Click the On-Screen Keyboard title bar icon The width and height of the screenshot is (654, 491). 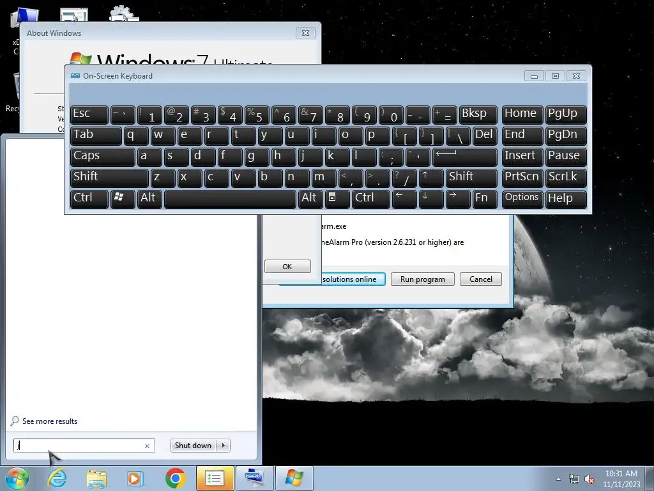(x=75, y=75)
